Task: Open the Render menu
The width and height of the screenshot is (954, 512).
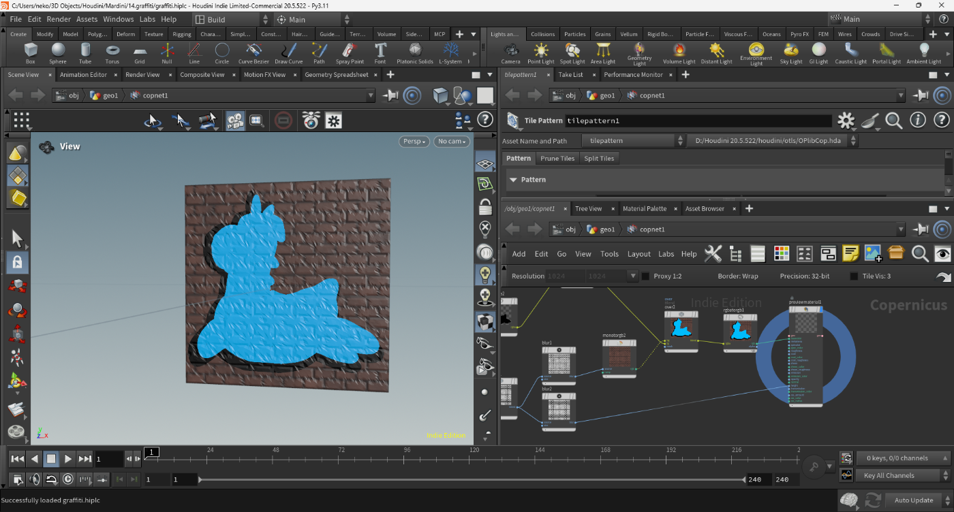Action: pyautogui.click(x=59, y=19)
